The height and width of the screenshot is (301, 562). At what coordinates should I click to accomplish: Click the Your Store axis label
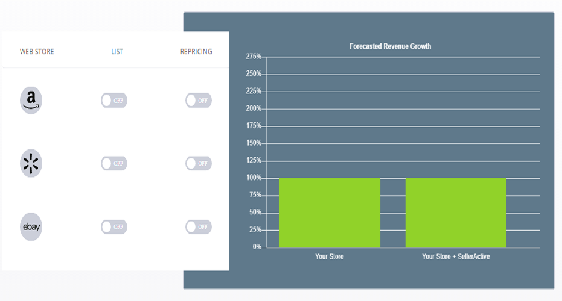pyautogui.click(x=330, y=256)
